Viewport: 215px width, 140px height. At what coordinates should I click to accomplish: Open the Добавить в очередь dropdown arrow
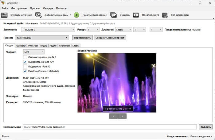(70, 15)
